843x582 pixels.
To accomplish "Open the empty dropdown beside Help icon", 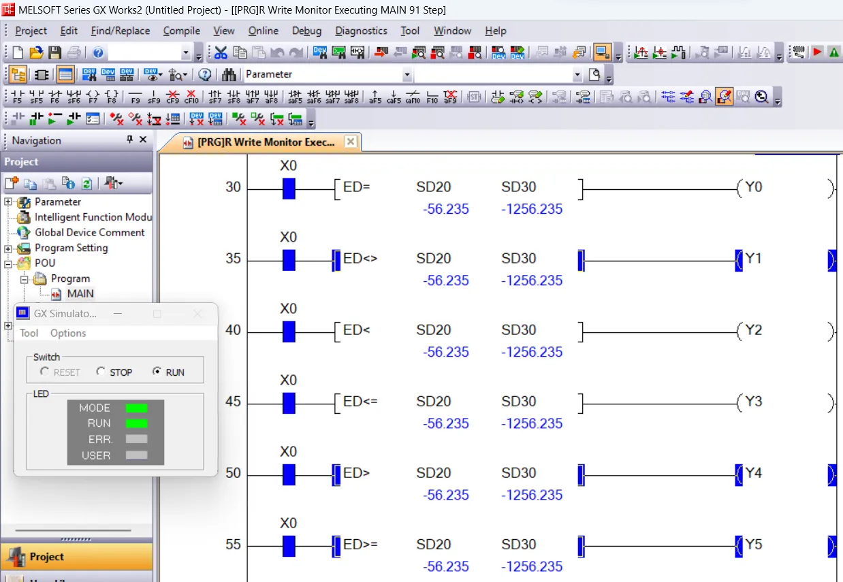I will coord(186,53).
